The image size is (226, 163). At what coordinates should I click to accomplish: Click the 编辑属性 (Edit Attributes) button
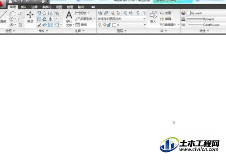pyautogui.click(x=168, y=25)
